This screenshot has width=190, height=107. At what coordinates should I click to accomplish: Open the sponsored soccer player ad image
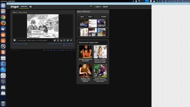coord(100,71)
